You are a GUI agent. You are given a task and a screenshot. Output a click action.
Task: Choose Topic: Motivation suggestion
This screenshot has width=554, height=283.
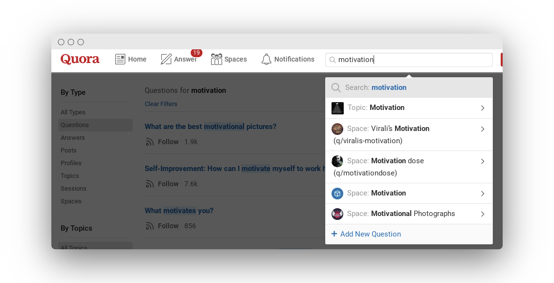(409, 108)
